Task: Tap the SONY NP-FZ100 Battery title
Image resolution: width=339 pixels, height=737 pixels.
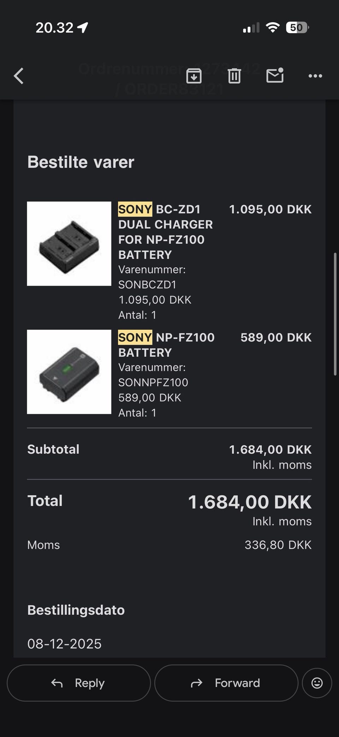Action: (166, 345)
